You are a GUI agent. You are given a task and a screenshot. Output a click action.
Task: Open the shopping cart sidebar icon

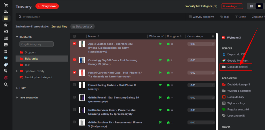[x=6, y=5]
